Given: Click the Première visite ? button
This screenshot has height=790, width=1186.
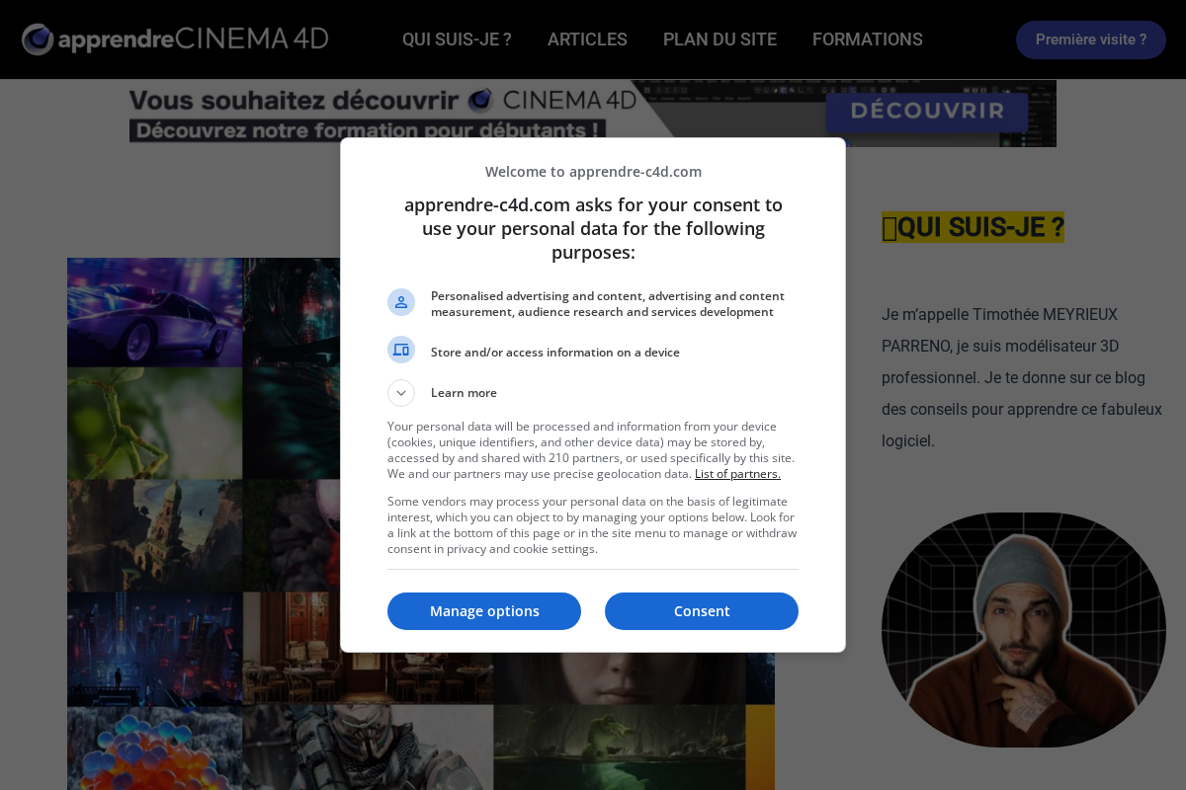Looking at the screenshot, I should (x=1091, y=39).
